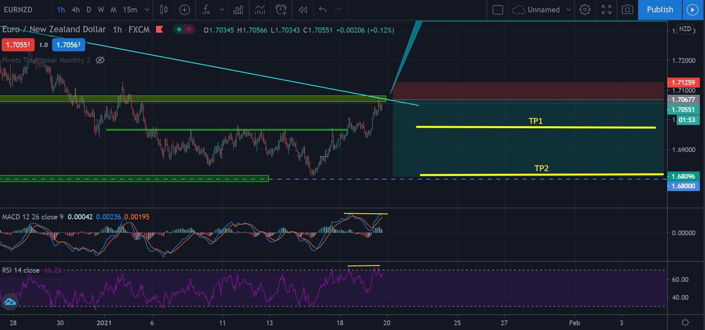Click the red sell price 1.70551 button
Image resolution: width=705 pixels, height=330 pixels.
[x=18, y=45]
